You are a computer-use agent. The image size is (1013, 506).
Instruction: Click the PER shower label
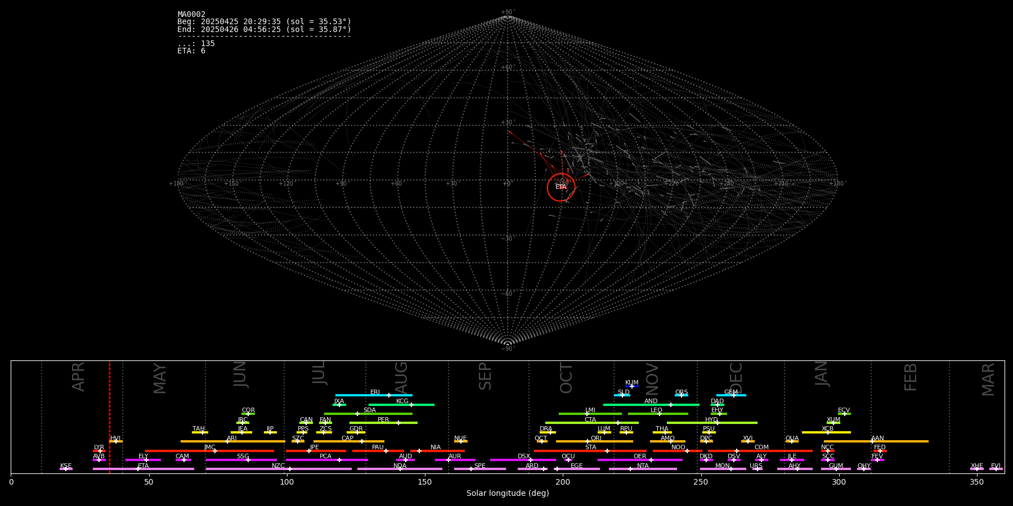coord(383,420)
